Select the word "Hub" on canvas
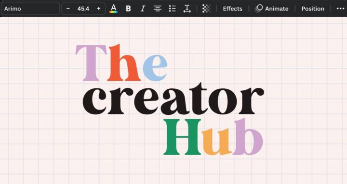Image resolution: width=347 pixels, height=184 pixels. [x=213, y=136]
